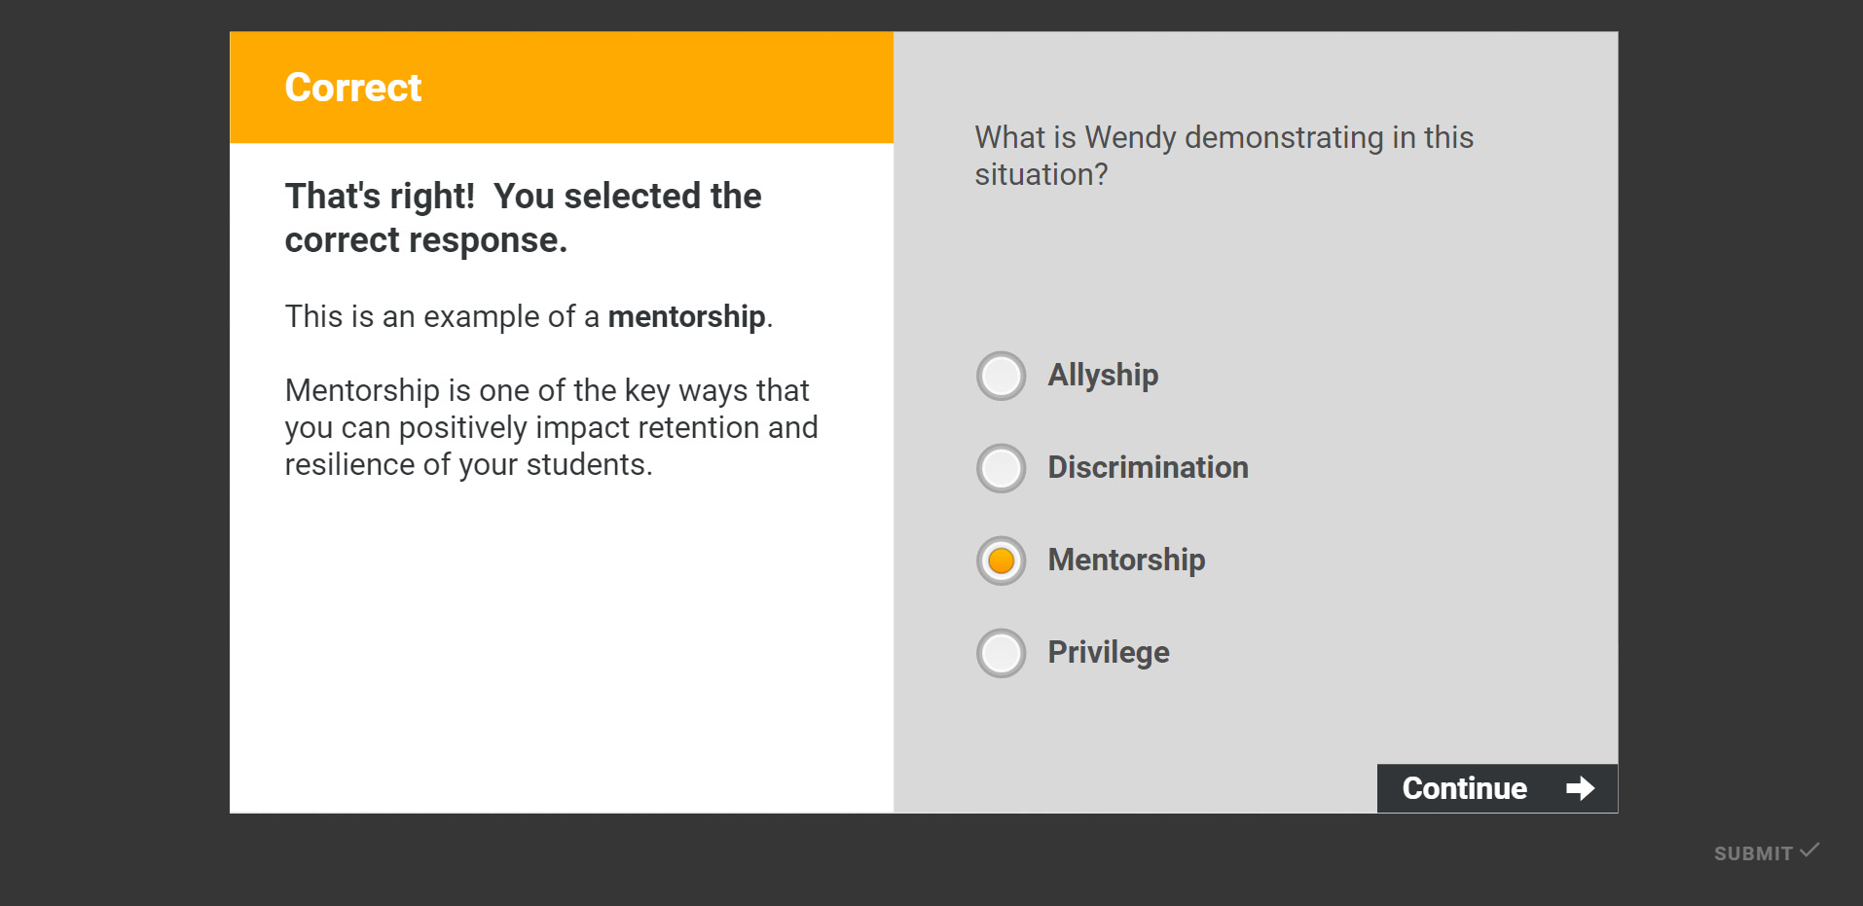Click the word "situation?" in the question
Screen dimensions: 1863x906
(1041, 175)
